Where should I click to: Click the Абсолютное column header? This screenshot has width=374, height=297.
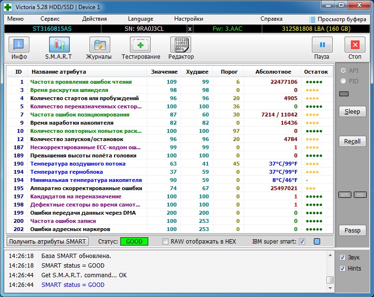[x=273, y=72]
